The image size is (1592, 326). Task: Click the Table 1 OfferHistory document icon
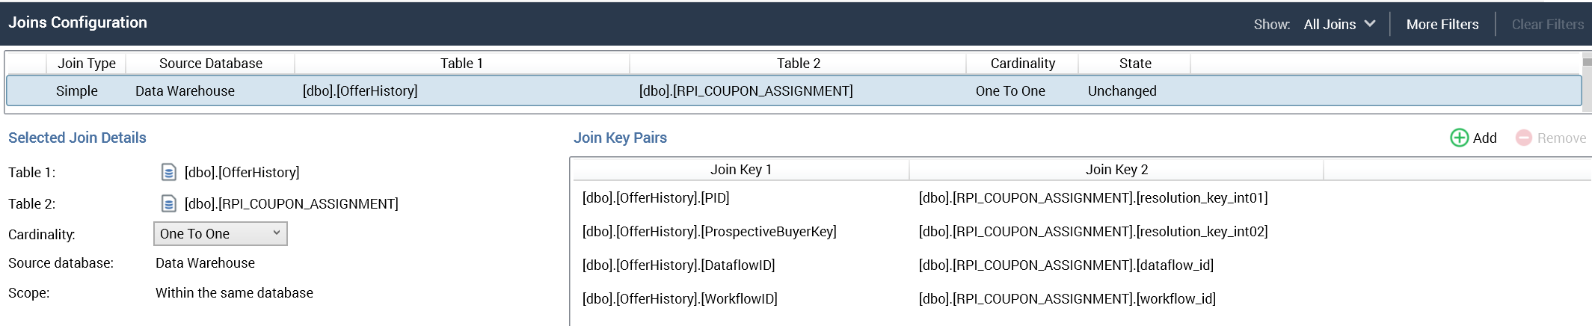click(169, 173)
